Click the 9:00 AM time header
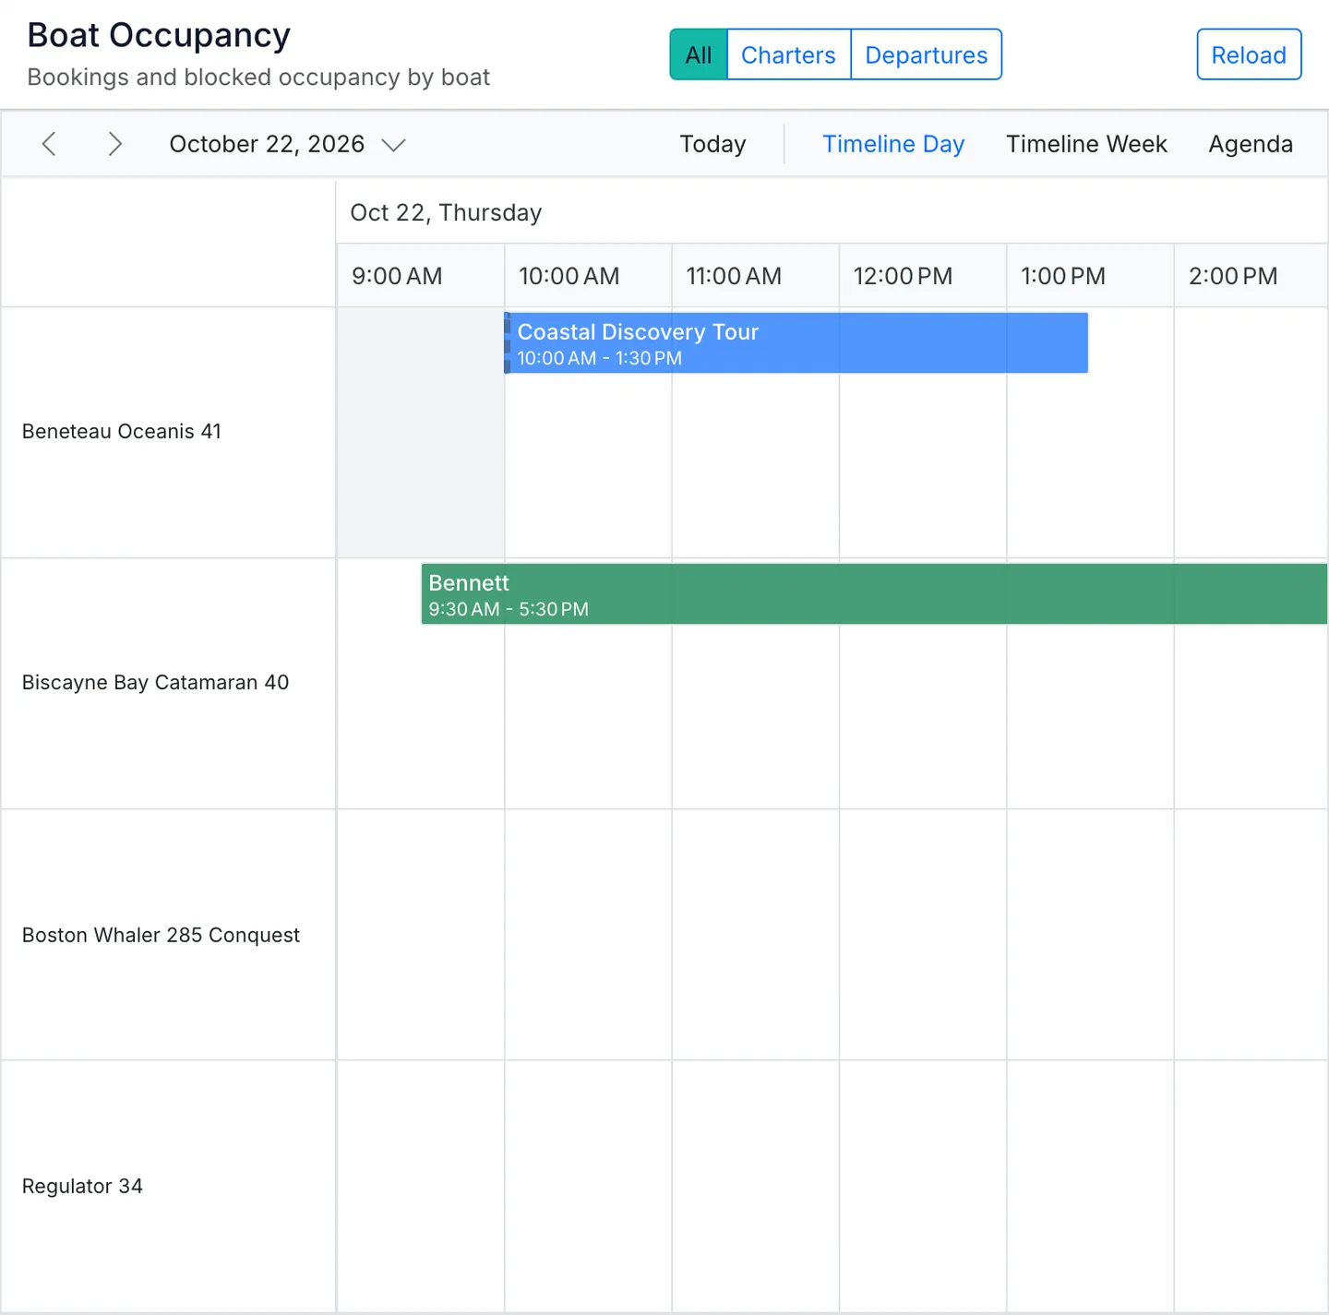 pos(421,276)
